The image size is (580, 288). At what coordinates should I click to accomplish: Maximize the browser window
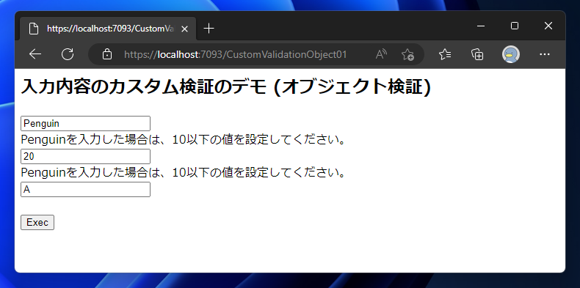(514, 26)
